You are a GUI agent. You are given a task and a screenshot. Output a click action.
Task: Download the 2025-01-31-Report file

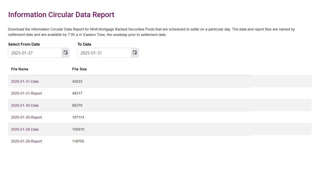(x=26, y=93)
